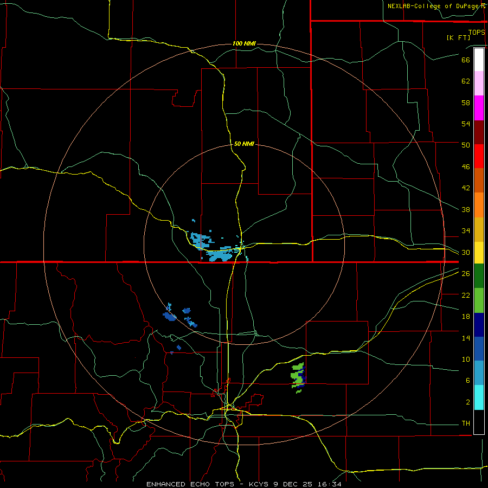The width and height of the screenshot is (488, 488).
Task: Click the legend value 50
Action: 466,145
